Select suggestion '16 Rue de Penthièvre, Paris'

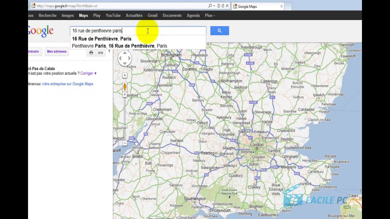point(102,39)
